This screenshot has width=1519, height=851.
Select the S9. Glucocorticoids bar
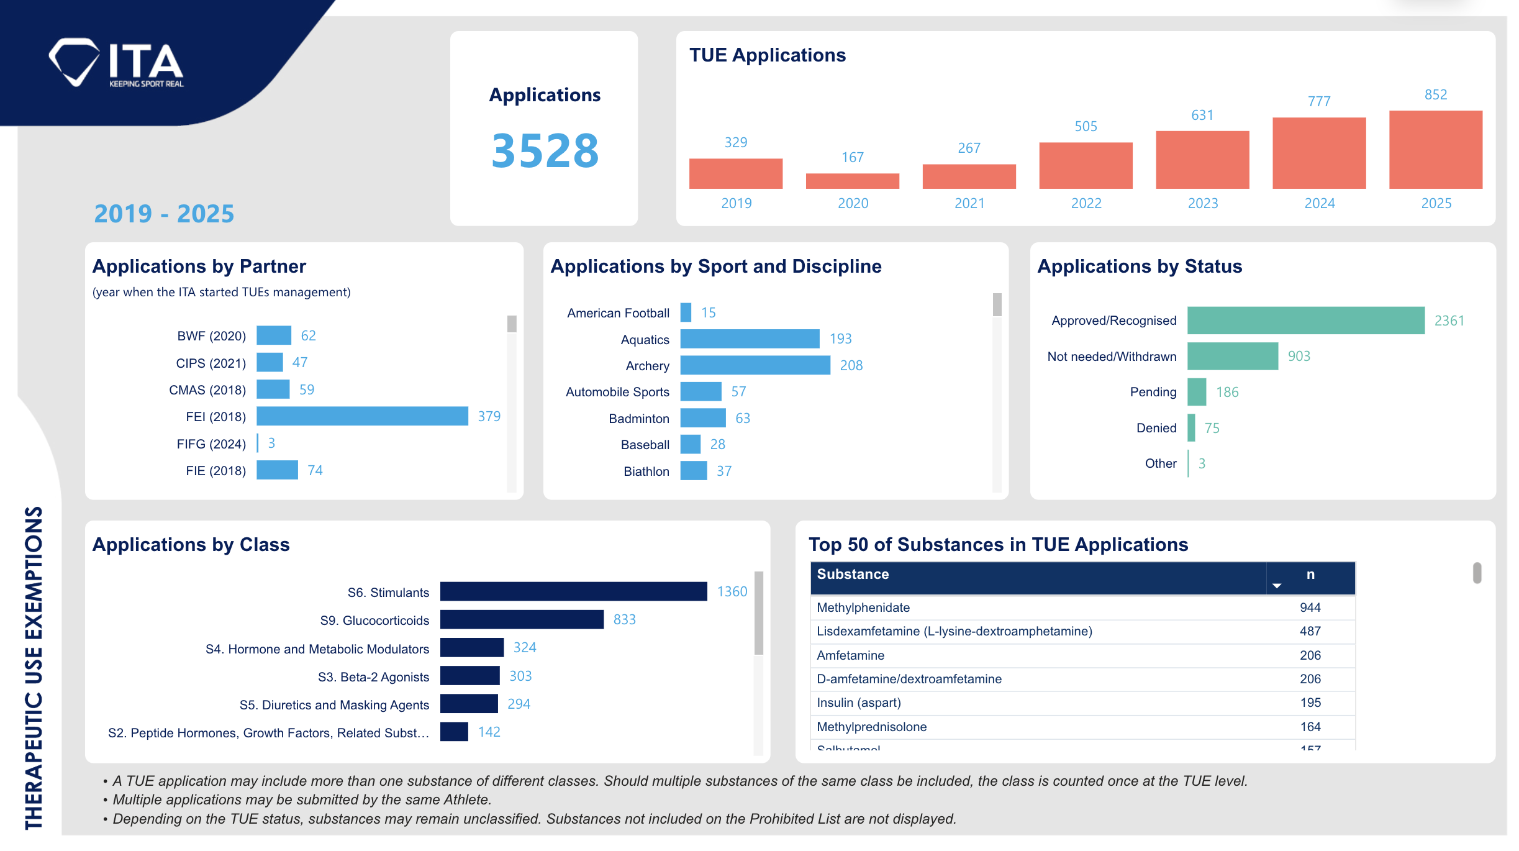point(521,619)
